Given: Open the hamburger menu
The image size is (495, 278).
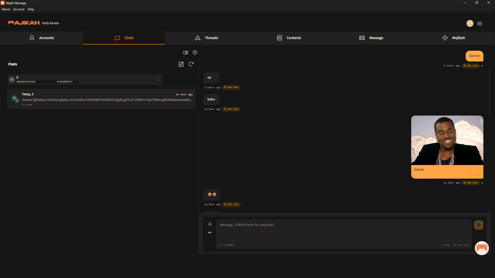Looking at the screenshot, I should 480,23.
